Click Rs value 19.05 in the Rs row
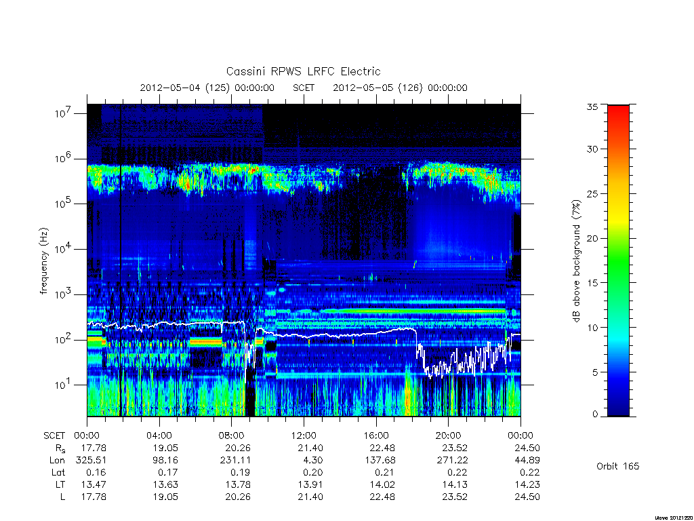Viewport: 694px width, 521px height. [165, 448]
